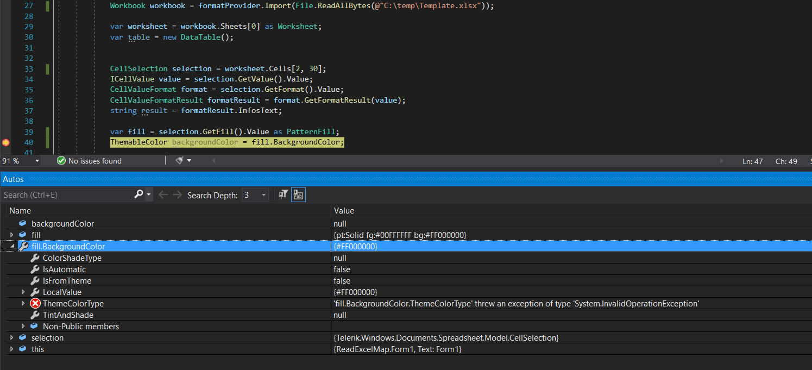This screenshot has width=812, height=370.
Task: Click the Value column header
Action: click(344, 211)
